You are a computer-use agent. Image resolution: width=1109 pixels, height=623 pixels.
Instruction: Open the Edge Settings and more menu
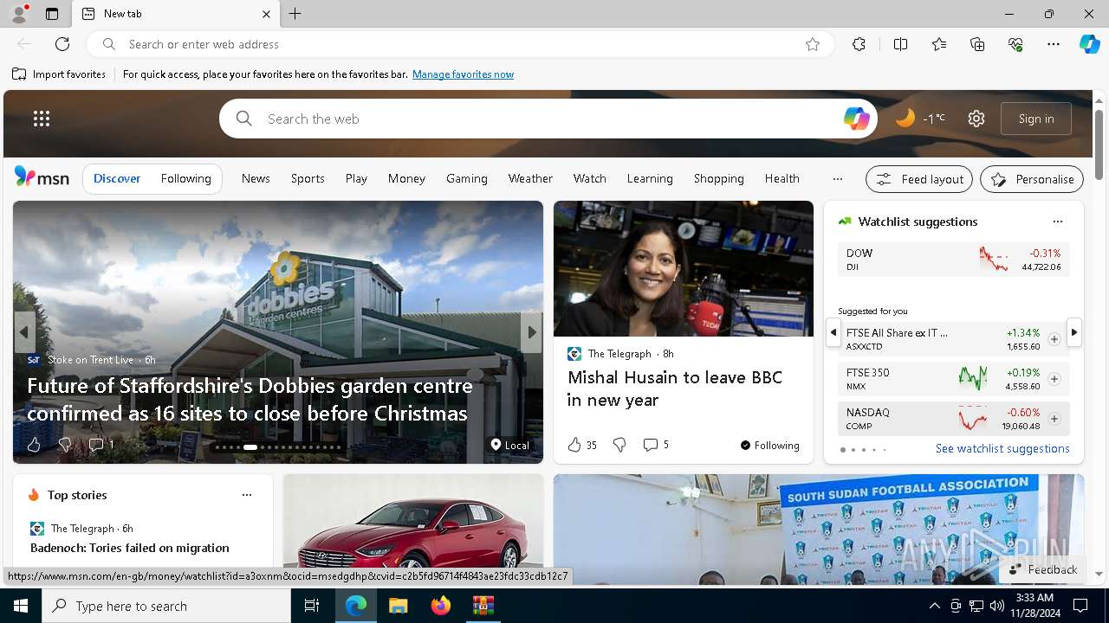coord(1054,44)
